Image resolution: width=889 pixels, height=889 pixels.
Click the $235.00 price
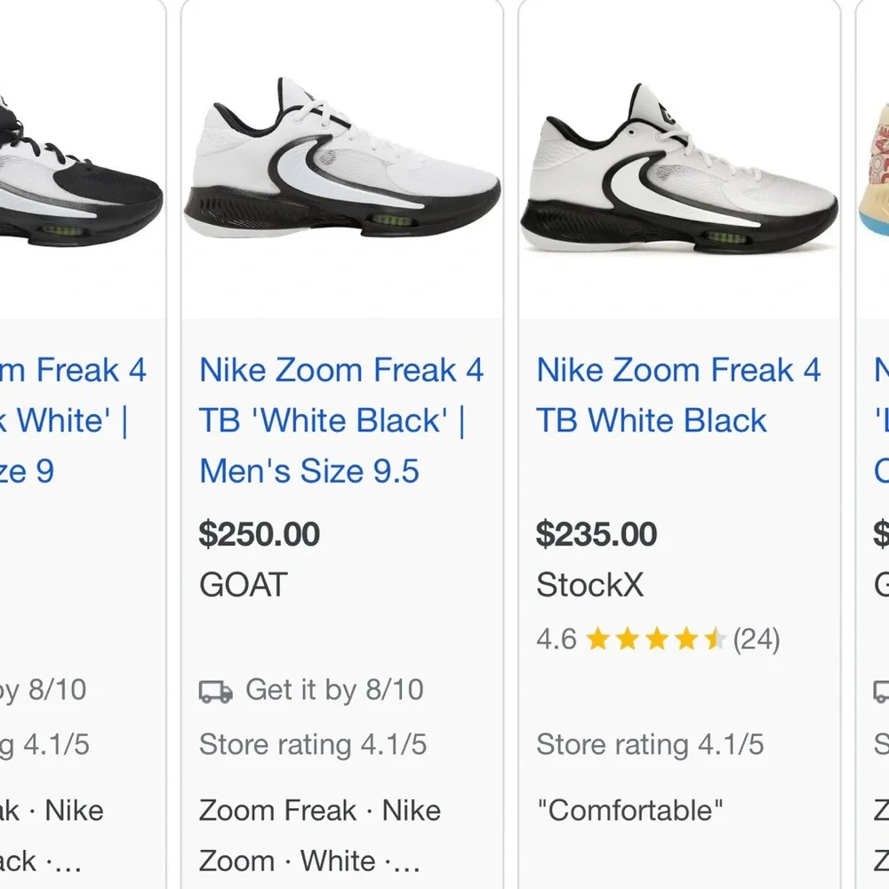click(596, 534)
